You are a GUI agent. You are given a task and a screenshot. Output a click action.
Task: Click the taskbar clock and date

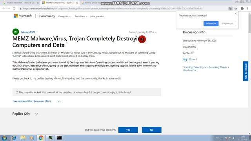tap(243, 138)
